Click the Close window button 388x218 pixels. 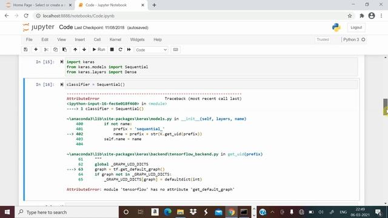[381, 4]
